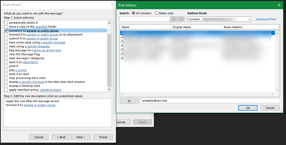
Task: Click the 'To' button
Action: pos(129,101)
